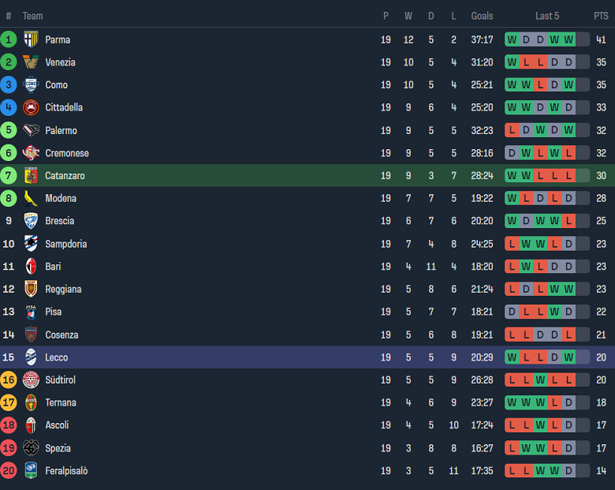Open the Cittadella team link

pos(64,107)
